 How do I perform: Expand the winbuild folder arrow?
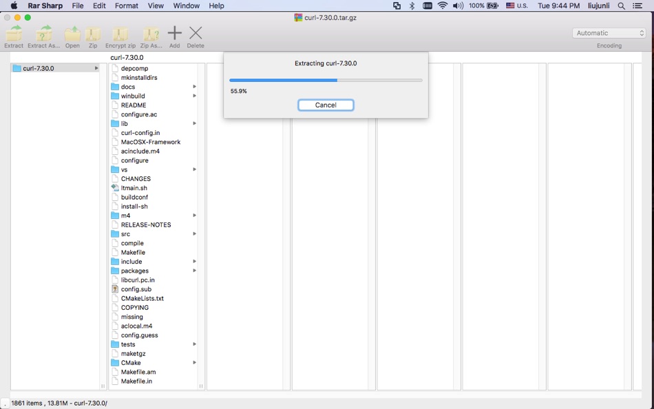coord(194,96)
